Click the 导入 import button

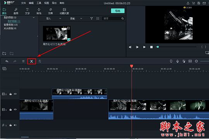pyautogui.click(x=48, y=19)
